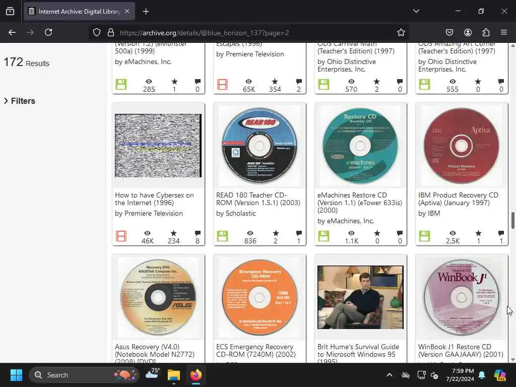The image size is (516, 387).
Task: Click the taskbar Search box
Action: pos(84,375)
